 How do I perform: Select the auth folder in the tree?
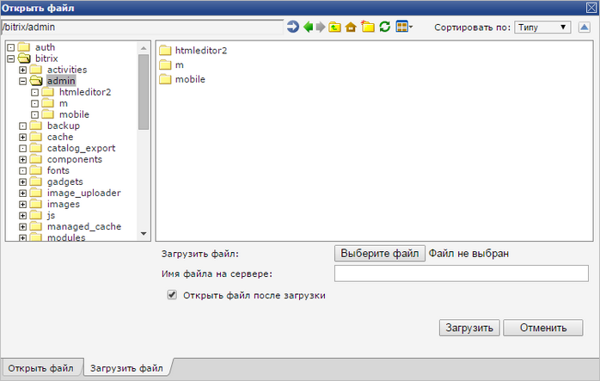(46, 47)
